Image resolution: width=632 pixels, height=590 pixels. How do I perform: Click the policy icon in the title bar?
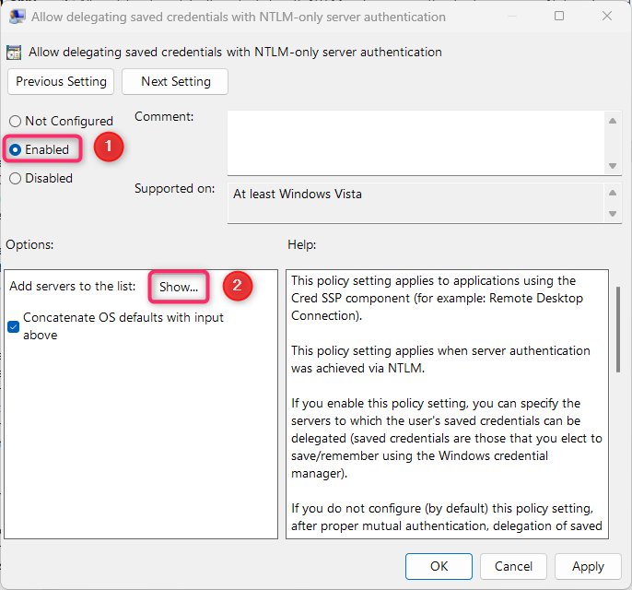17,17
